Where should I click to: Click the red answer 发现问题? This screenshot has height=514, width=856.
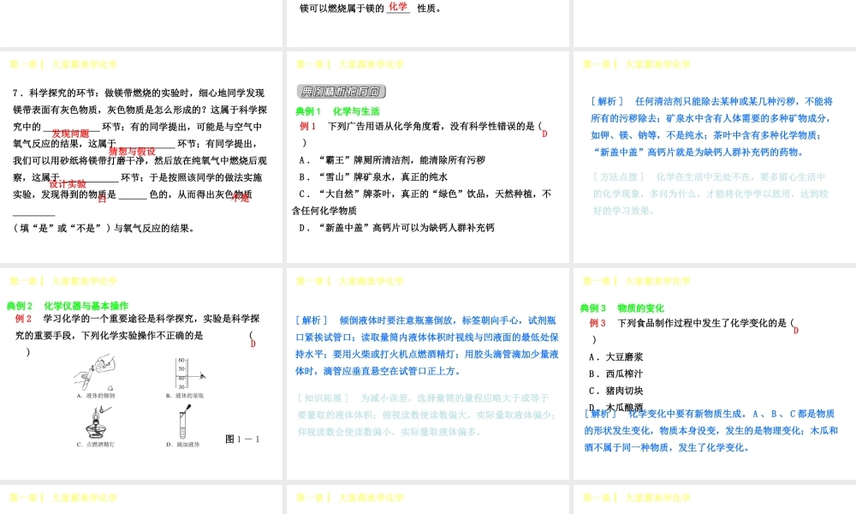[x=70, y=134]
